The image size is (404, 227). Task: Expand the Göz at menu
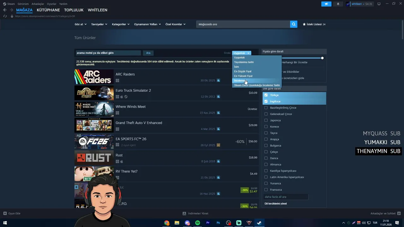(x=80, y=24)
